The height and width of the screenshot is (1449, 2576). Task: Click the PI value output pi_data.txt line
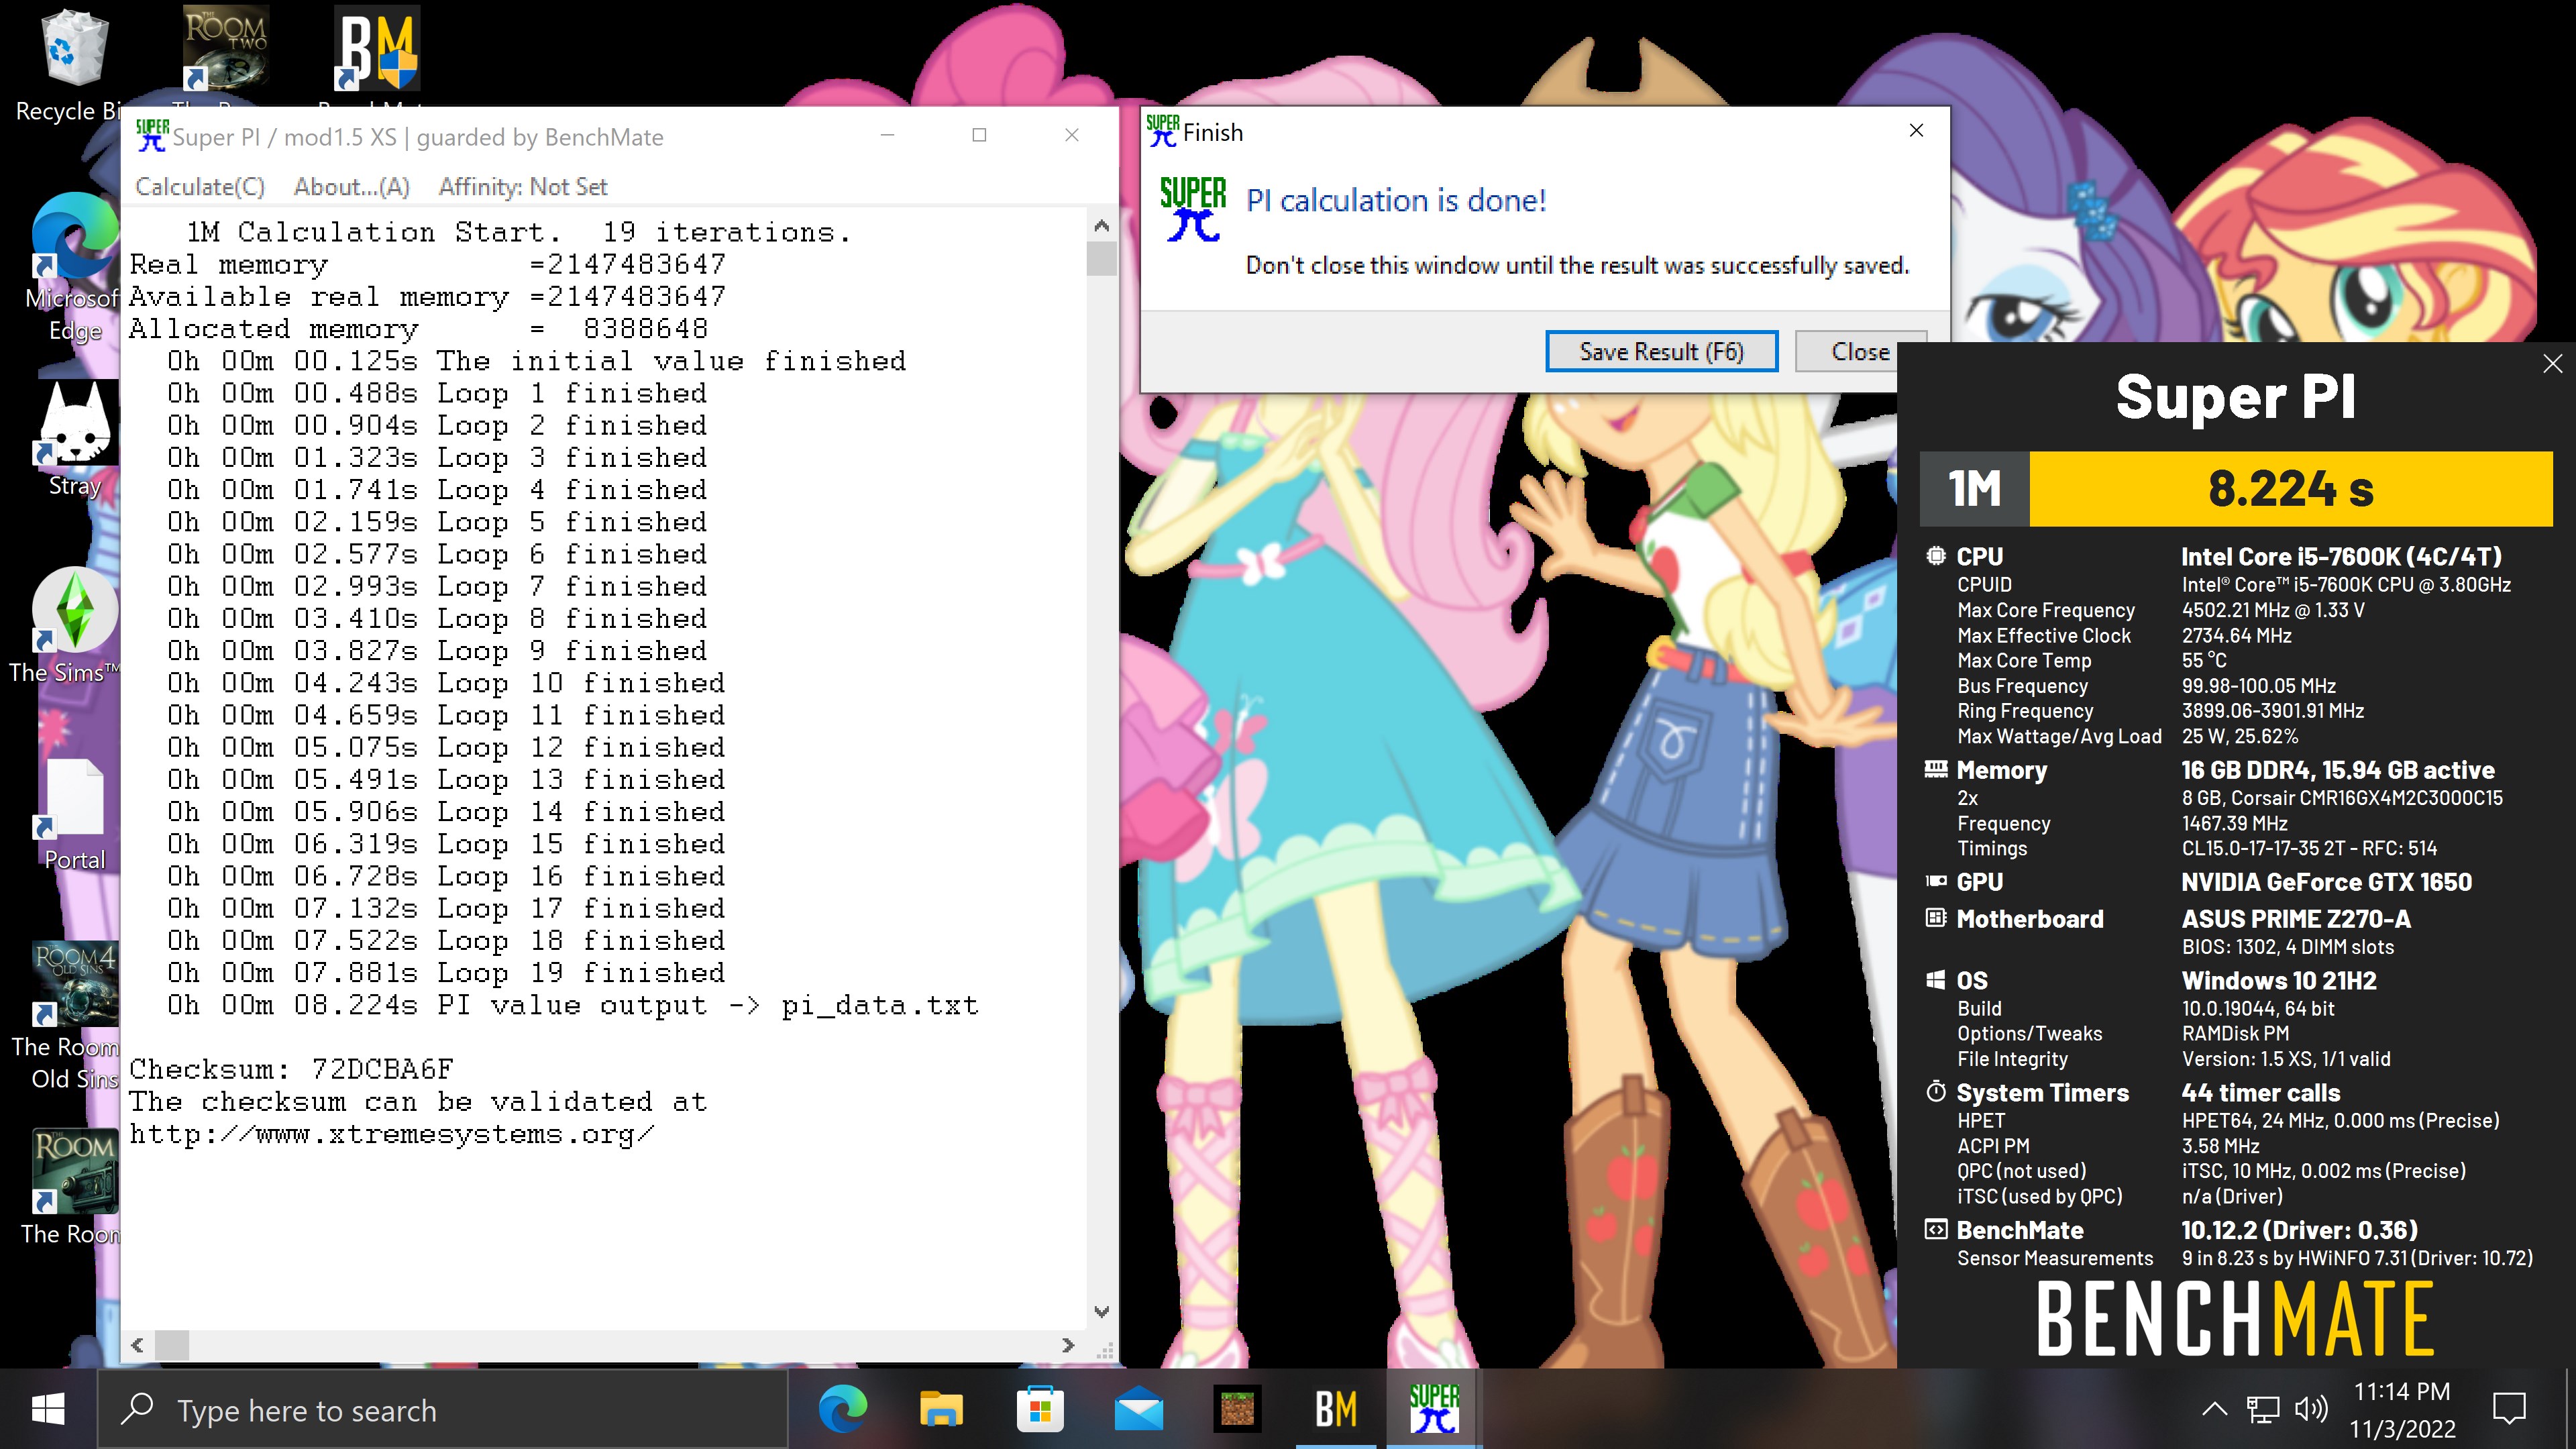pos(573,1005)
